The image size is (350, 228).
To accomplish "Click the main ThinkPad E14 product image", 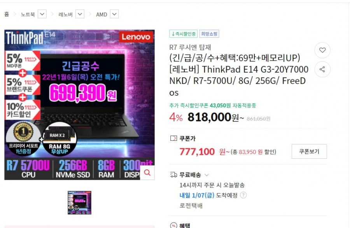I will point(79,105).
